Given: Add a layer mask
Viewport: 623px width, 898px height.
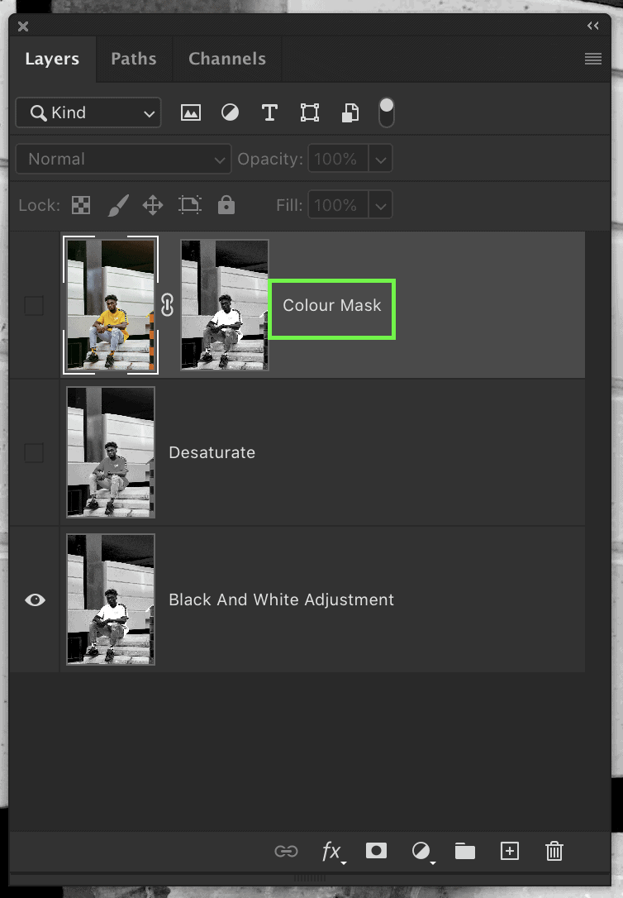Looking at the screenshot, I should [x=376, y=851].
